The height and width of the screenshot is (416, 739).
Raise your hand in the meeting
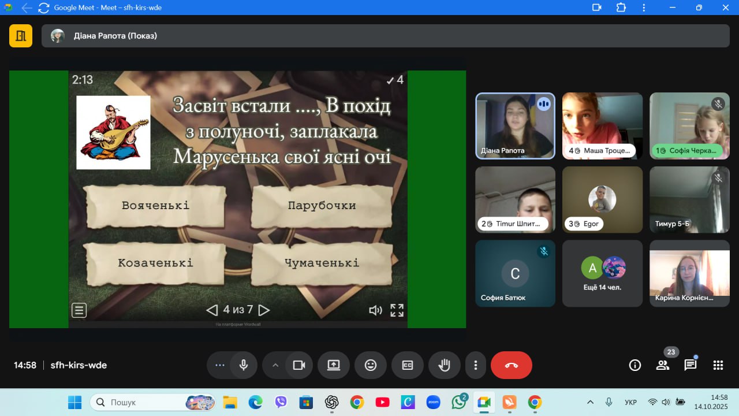pos(444,365)
